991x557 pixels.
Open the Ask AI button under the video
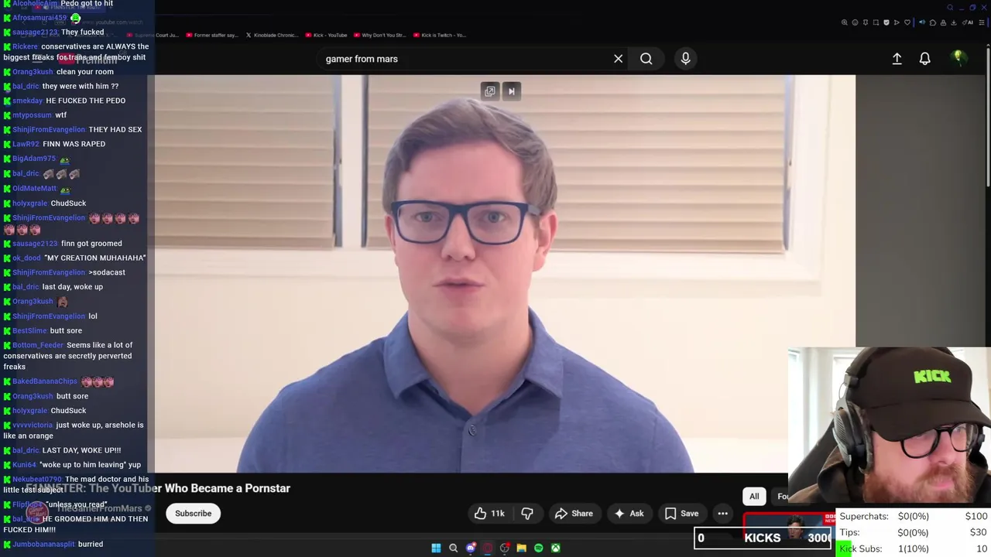[x=629, y=514]
